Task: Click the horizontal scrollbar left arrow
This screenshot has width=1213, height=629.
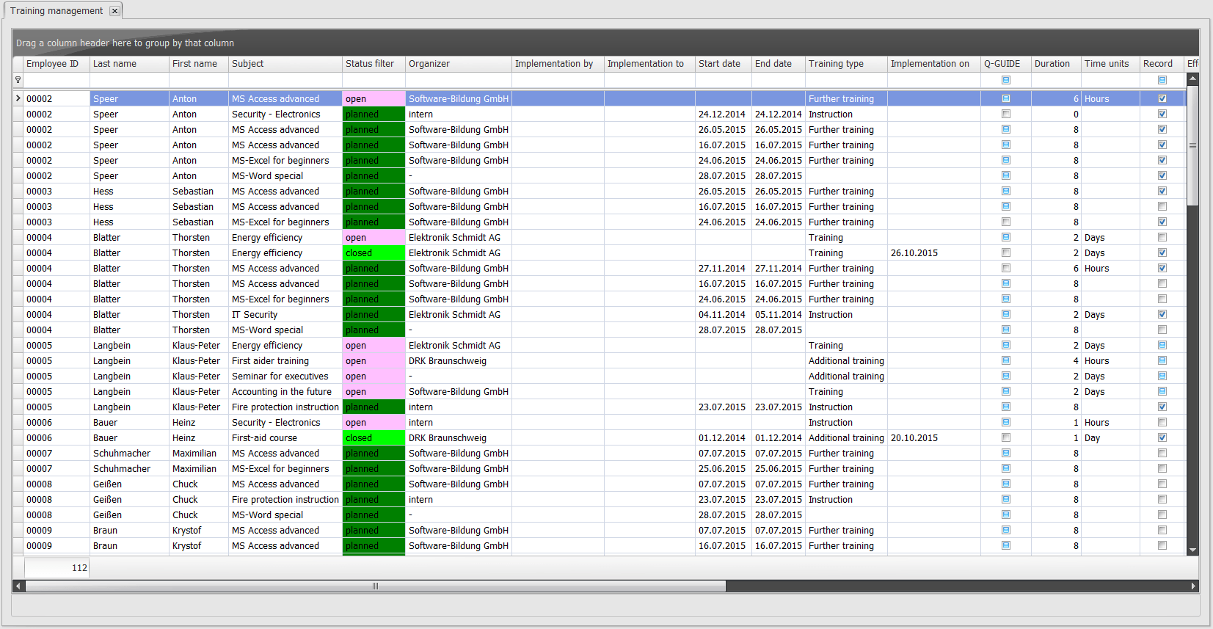Action: tap(18, 586)
